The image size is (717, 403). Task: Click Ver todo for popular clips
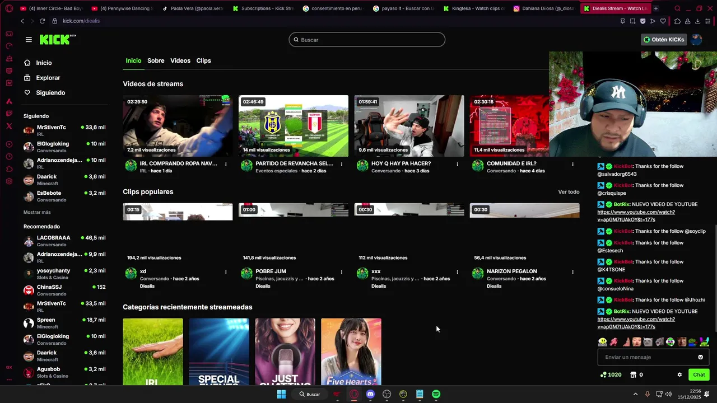pyautogui.click(x=569, y=192)
